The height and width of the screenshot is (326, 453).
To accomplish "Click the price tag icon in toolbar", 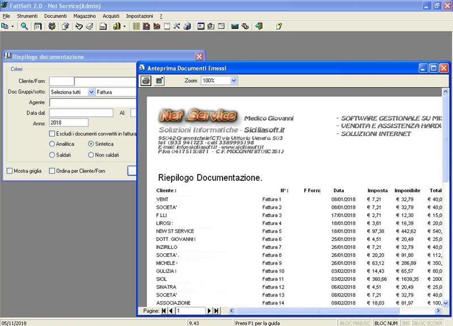I will [79, 26].
